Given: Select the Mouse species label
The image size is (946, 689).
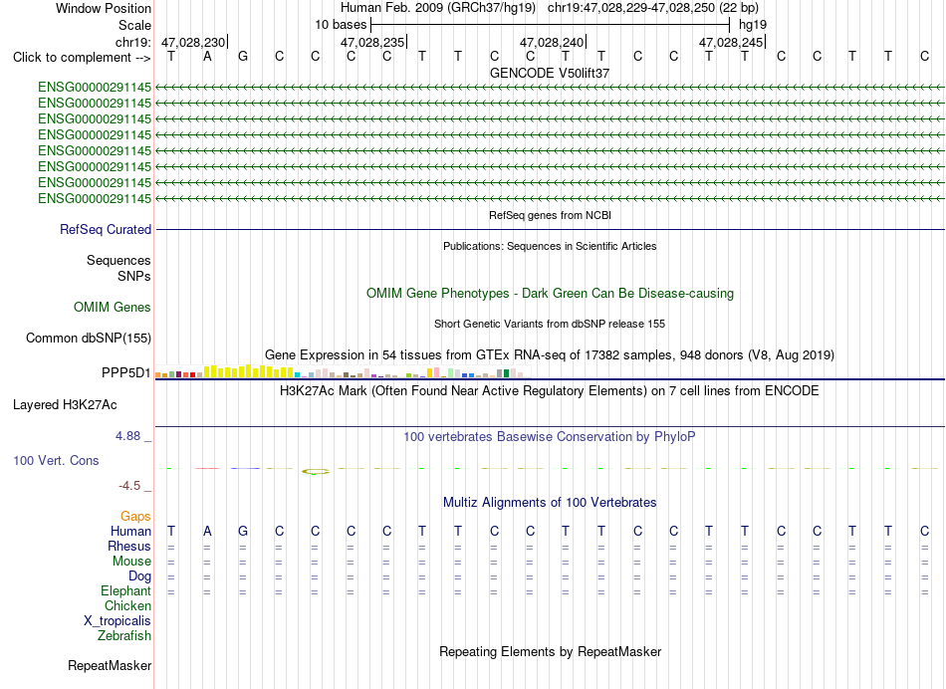Looking at the screenshot, I should click(x=131, y=562).
